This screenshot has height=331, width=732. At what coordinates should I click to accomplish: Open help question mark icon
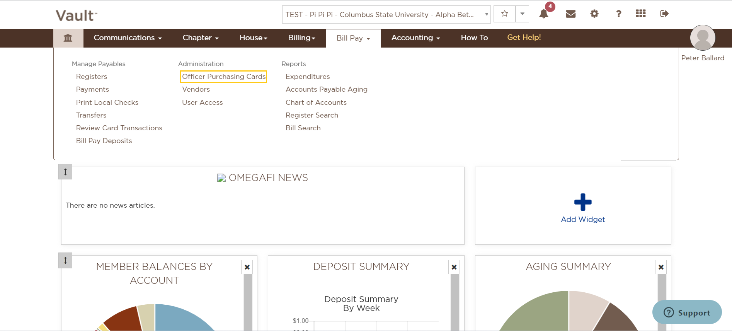[618, 14]
